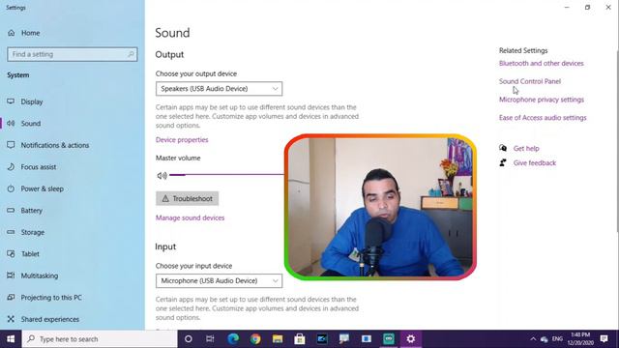
Task: Switch to Settings gear taskbar app
Action: (410, 339)
